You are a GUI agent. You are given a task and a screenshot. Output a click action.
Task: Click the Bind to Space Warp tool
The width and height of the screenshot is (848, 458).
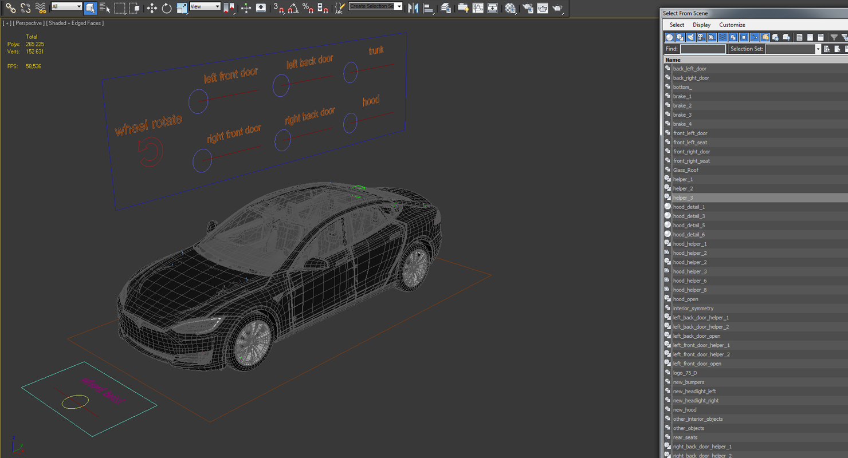(x=40, y=8)
